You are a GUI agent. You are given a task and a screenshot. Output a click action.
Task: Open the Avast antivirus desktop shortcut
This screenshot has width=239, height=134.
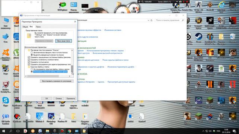pos(6,52)
